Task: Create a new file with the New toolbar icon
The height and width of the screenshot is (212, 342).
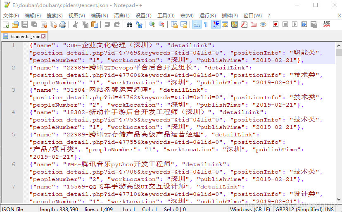Action: click(x=6, y=24)
